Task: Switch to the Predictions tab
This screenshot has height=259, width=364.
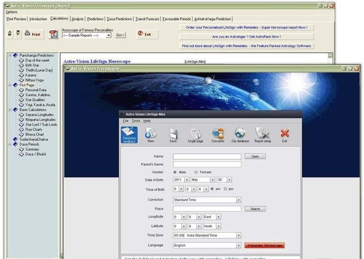Action: coord(95,19)
